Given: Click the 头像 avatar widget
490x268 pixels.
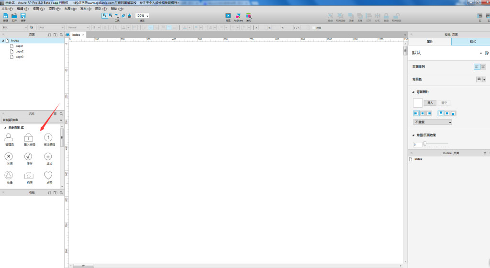Looking at the screenshot, I should [x=9, y=175].
